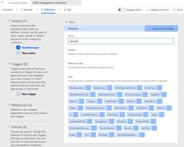Toggle the Swagger Editor switch
Viewport: 184px width, 147px height.
tap(121, 10)
